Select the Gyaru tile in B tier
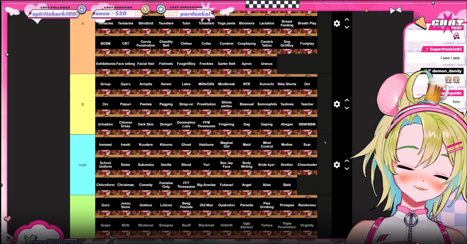467x244 pixels. click(x=126, y=84)
